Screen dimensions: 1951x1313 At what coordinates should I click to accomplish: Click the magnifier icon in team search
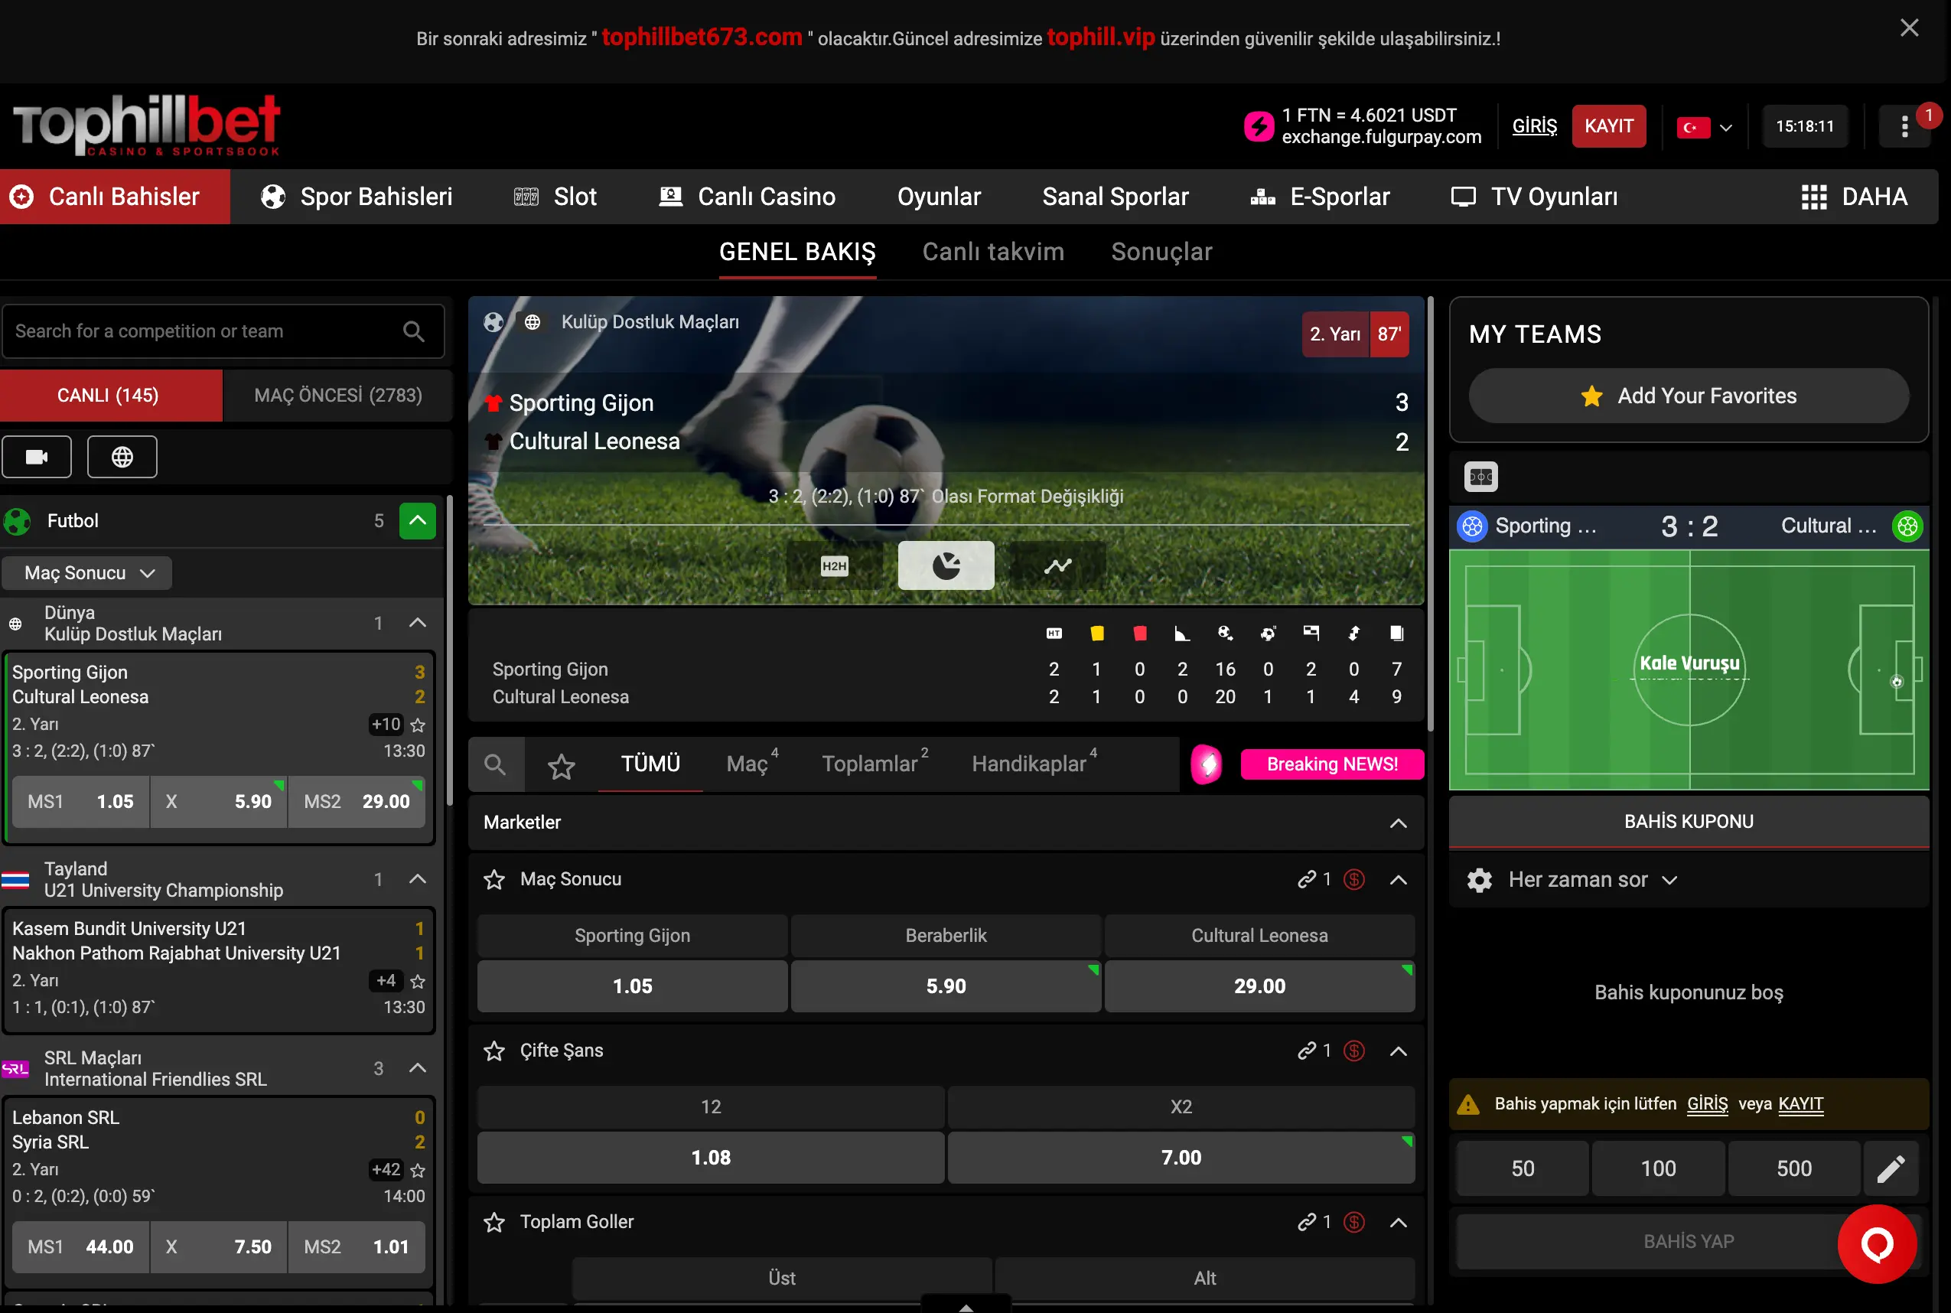pos(414,331)
